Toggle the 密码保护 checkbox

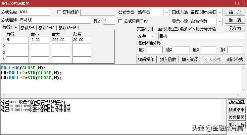pos(59,12)
